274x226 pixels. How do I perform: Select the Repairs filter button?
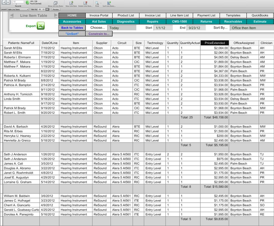click(153, 22)
